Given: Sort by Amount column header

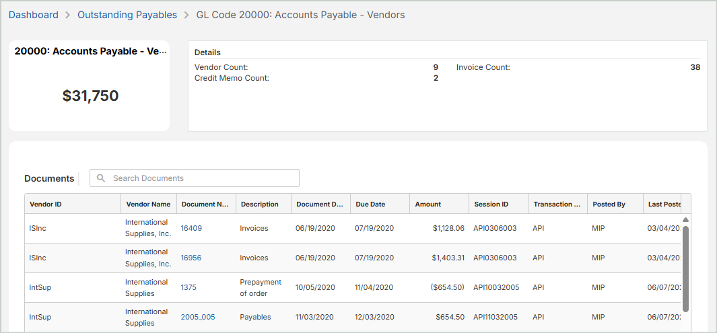Looking at the screenshot, I should tap(428, 204).
